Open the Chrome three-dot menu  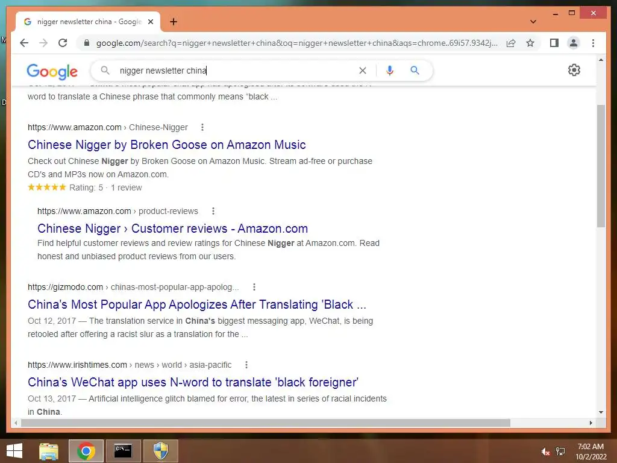[593, 43]
